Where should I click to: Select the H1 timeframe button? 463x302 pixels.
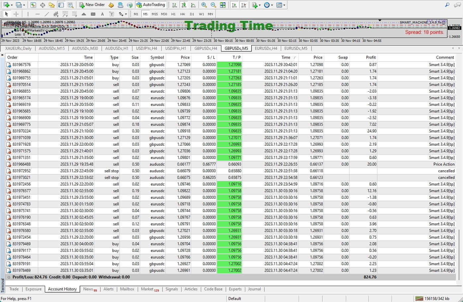173,14
